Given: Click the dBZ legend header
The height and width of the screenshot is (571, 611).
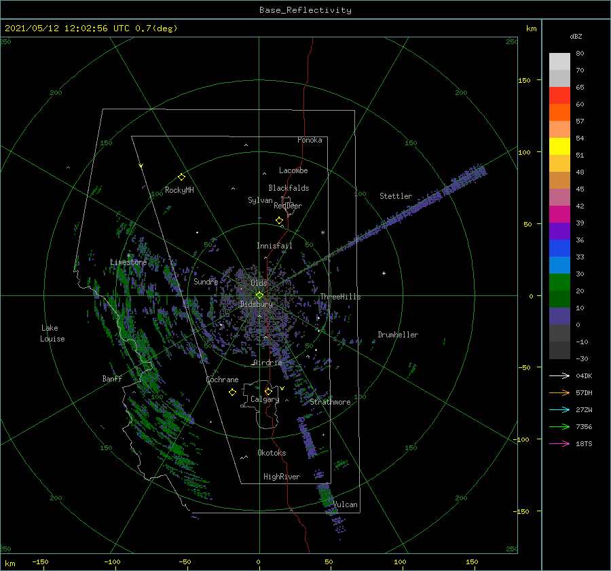Looking at the screenshot, I should point(576,37).
